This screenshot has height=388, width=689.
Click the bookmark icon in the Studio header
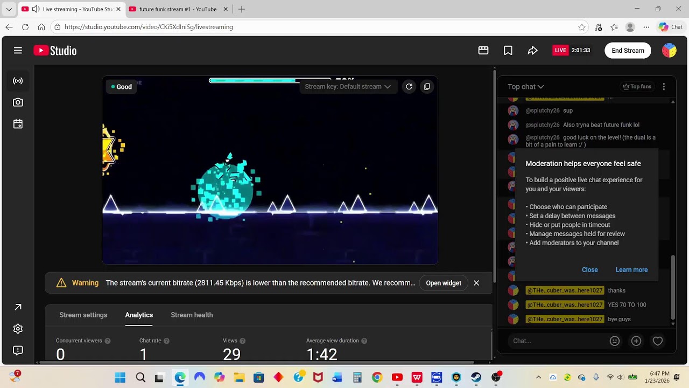(508, 50)
